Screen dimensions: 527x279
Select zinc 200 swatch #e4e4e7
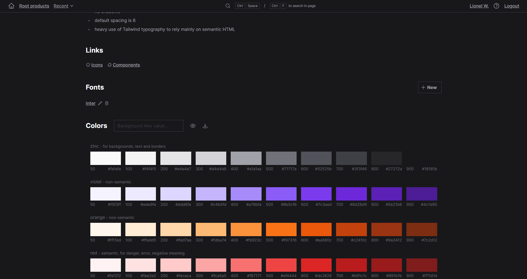(x=176, y=158)
